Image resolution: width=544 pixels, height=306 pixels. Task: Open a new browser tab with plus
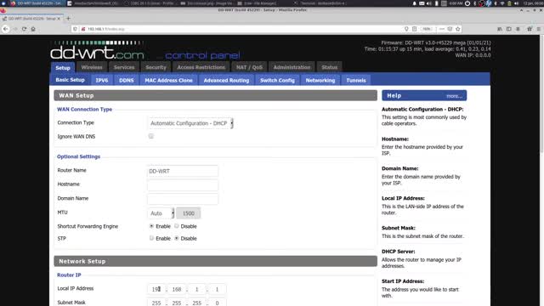(x=68, y=19)
